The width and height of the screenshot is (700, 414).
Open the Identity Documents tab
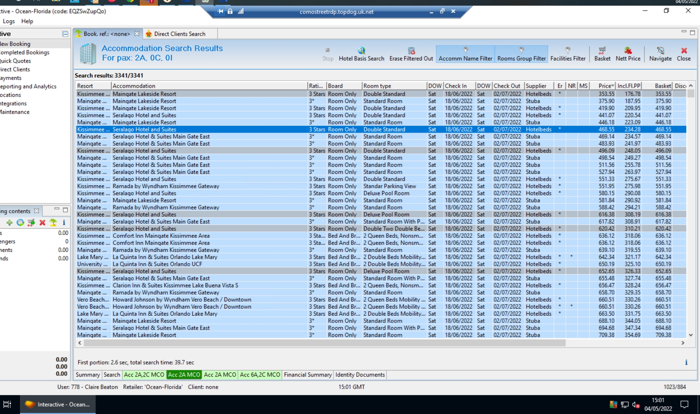pyautogui.click(x=360, y=375)
